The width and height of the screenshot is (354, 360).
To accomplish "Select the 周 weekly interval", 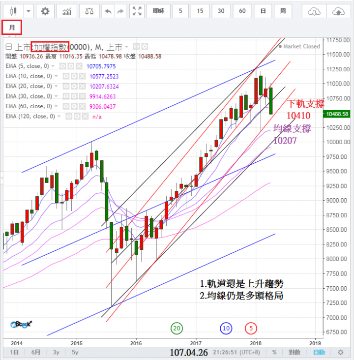I will (283, 11).
